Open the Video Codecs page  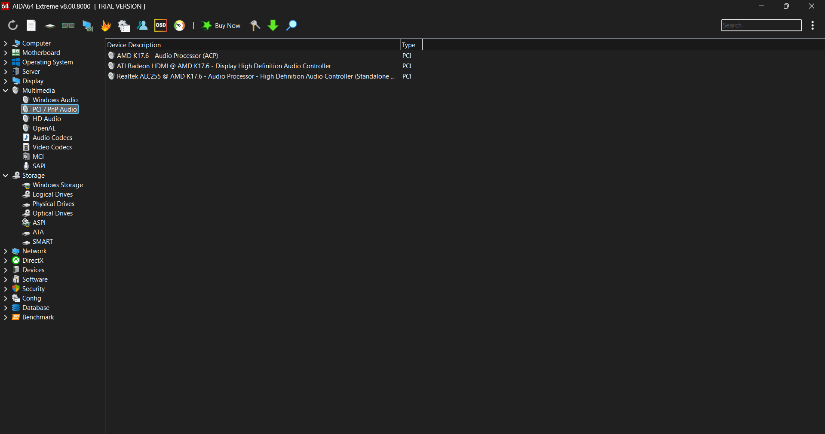52,147
